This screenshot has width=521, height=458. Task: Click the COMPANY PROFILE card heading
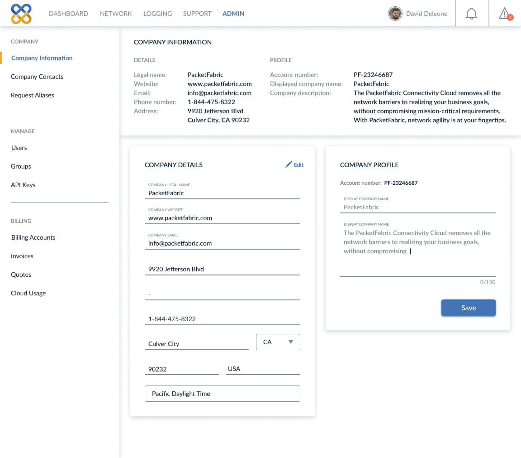[369, 165]
